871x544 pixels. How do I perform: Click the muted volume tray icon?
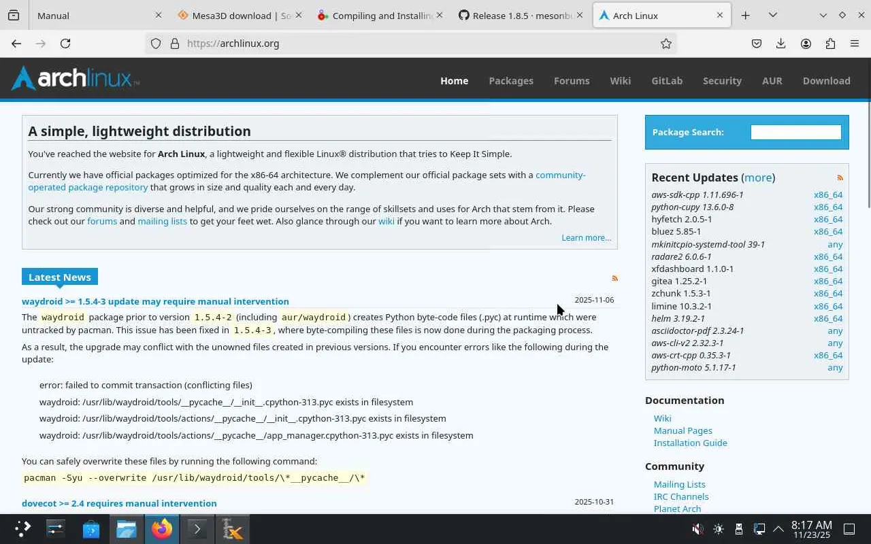[697, 529]
